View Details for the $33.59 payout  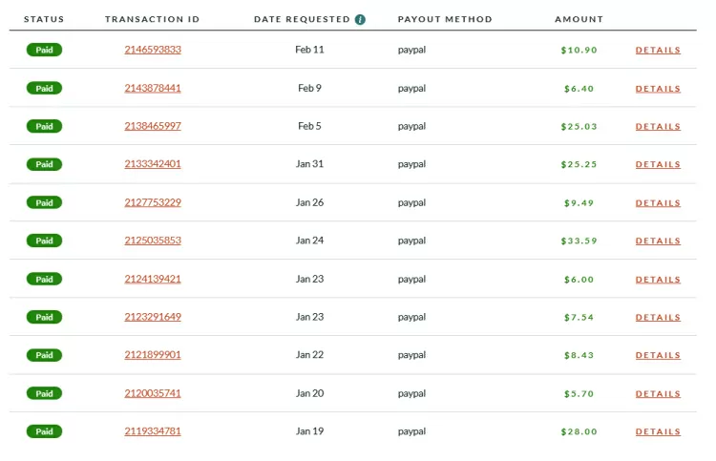658,241
